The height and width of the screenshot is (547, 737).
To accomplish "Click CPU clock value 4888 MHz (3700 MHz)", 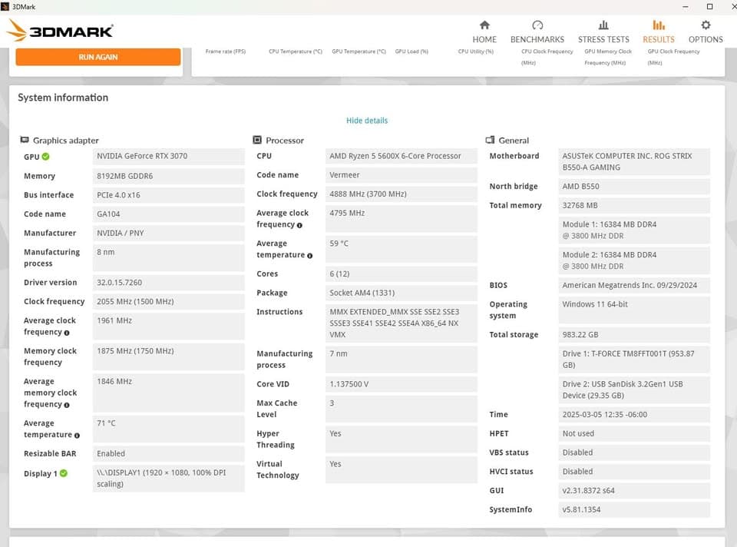I will [x=401, y=194].
